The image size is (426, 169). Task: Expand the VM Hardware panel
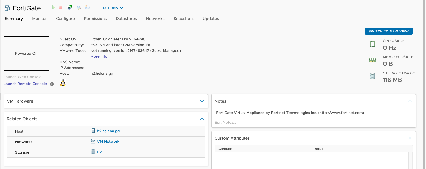click(x=202, y=101)
